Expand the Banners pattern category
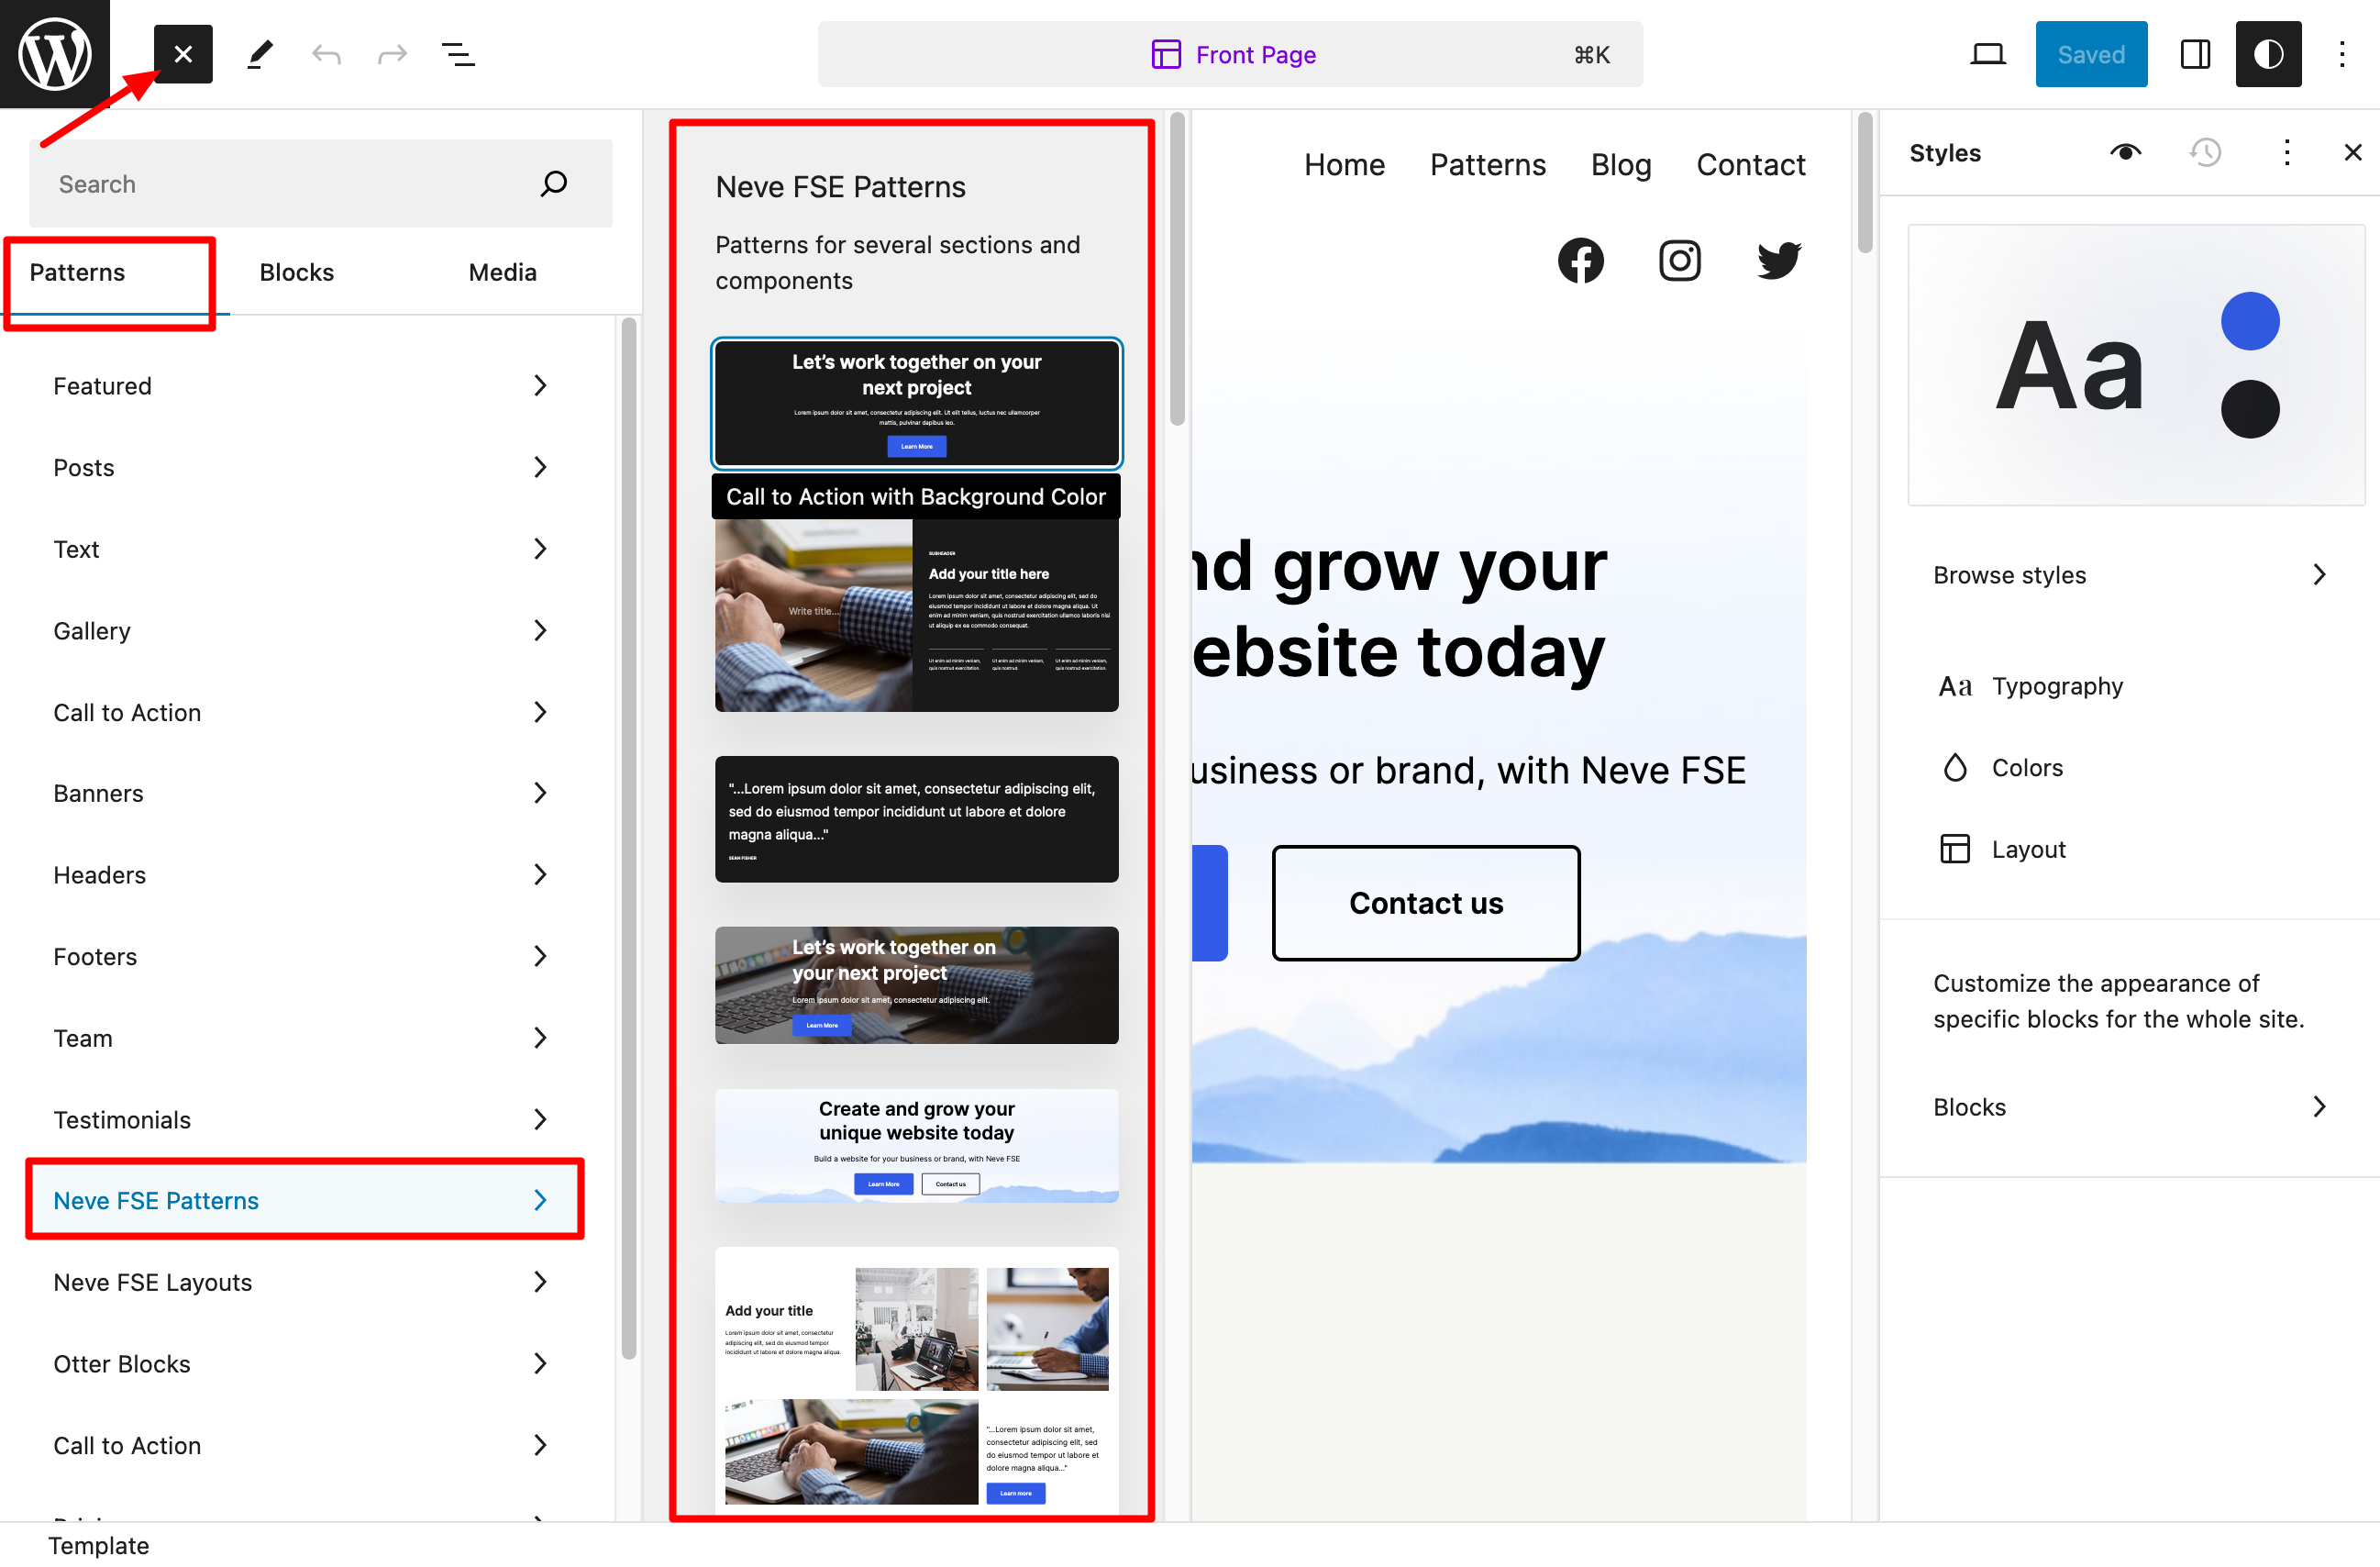 click(301, 793)
